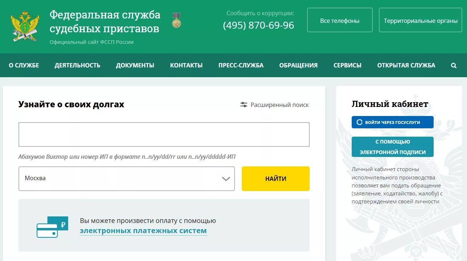Switch to the ПРЕСС-СЛУЖБА section
Image resolution: width=467 pixels, height=261 pixels.
click(x=240, y=65)
